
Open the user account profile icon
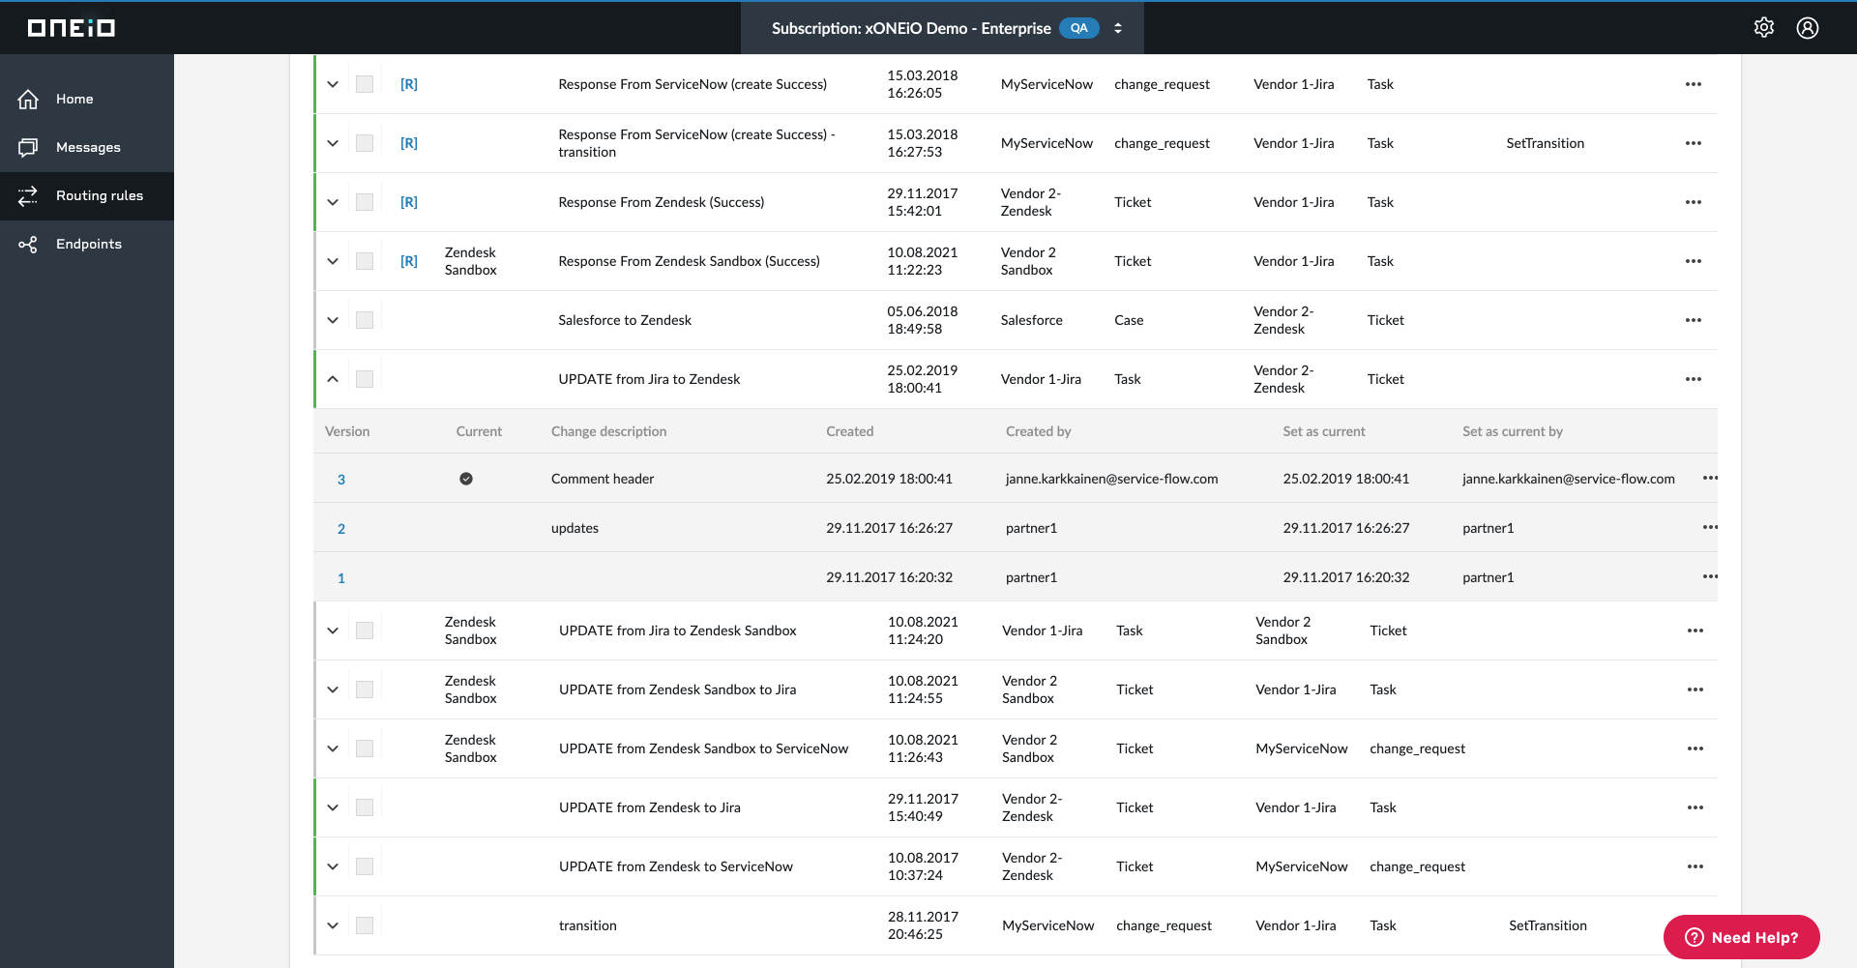coord(1808,27)
